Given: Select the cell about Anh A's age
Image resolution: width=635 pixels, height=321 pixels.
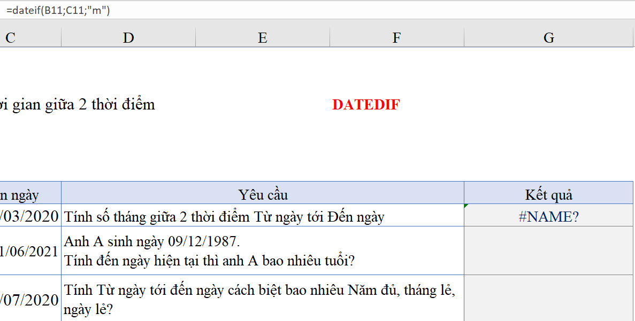Looking at the screenshot, I should click(x=263, y=250).
